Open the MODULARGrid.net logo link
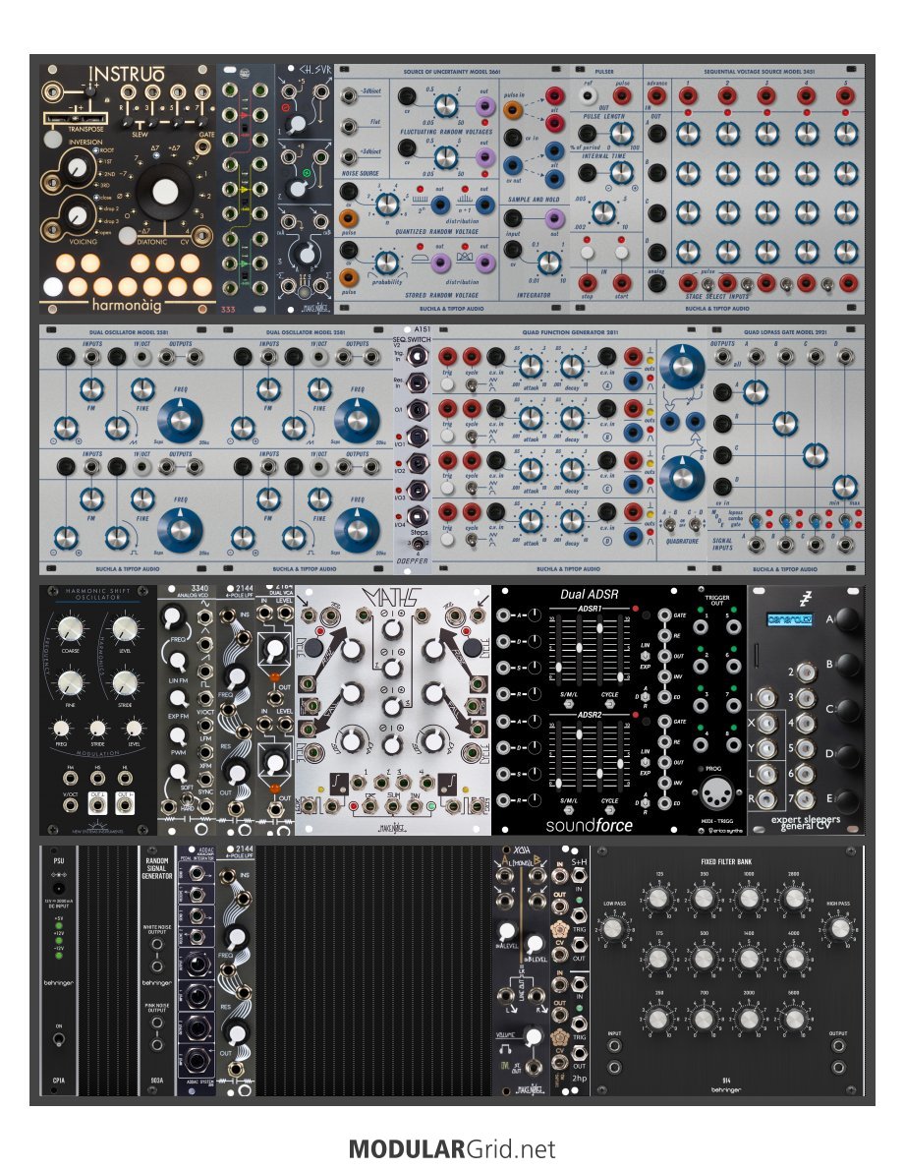Screen dimensions: 905x1170 [x=452, y=1148]
